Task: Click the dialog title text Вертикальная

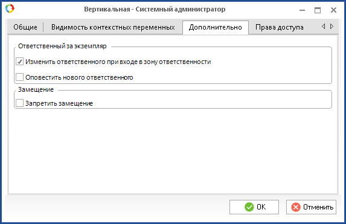Action: pyautogui.click(x=107, y=9)
